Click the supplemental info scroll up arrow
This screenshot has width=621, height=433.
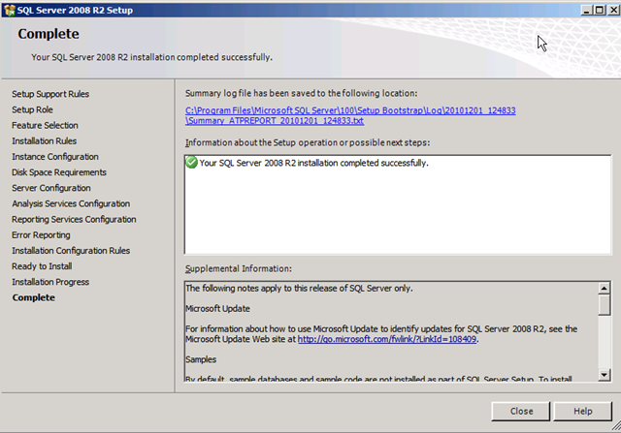coord(604,289)
